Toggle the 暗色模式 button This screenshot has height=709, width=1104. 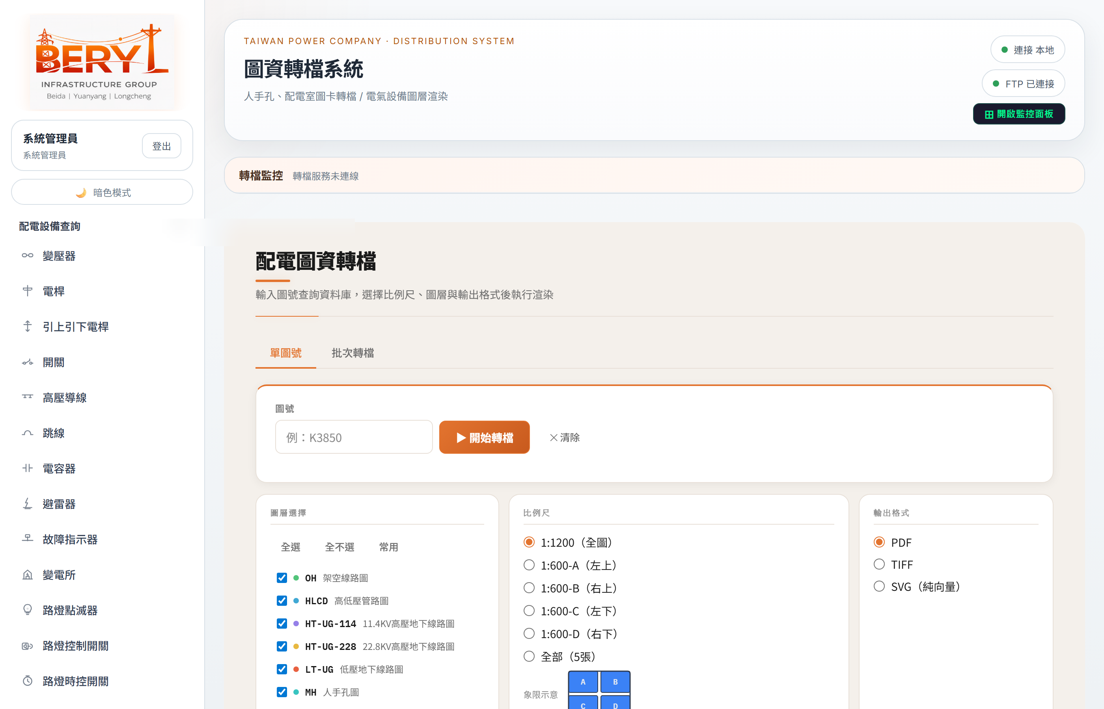pyautogui.click(x=102, y=193)
